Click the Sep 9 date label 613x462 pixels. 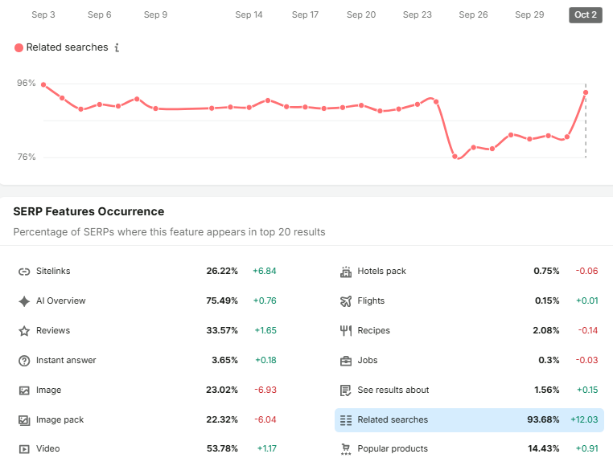click(155, 14)
